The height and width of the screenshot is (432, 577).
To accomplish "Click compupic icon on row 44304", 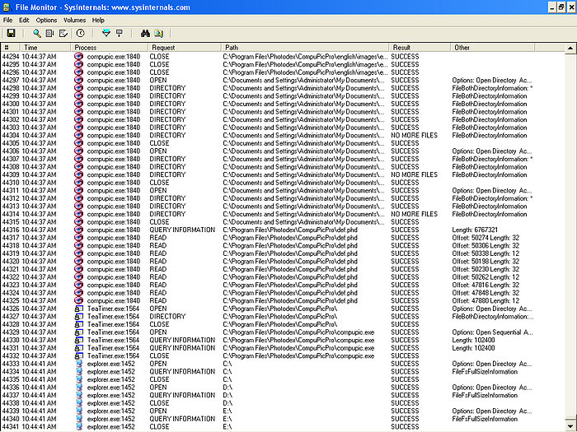I will [79, 135].
